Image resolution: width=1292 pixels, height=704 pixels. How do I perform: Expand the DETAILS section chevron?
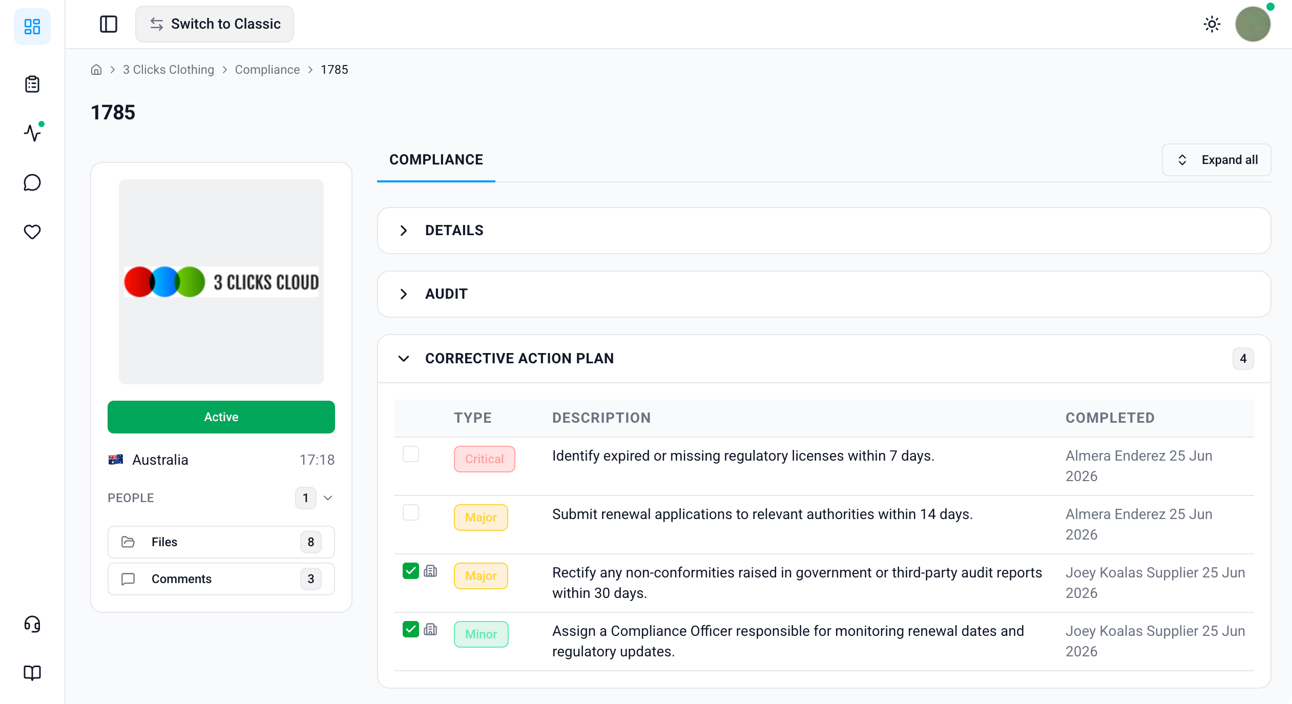click(x=404, y=231)
